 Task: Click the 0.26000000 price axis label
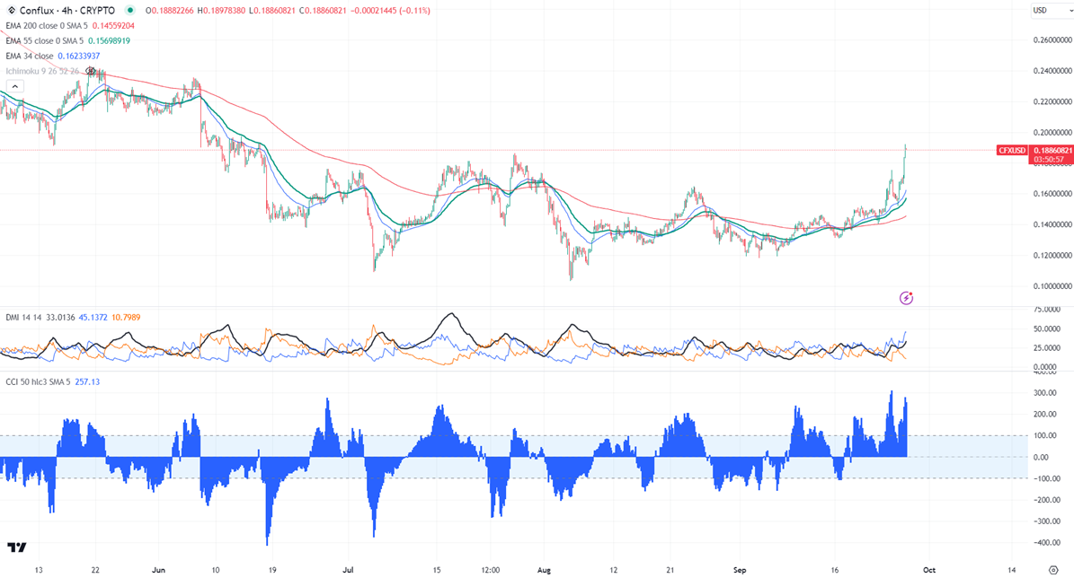pos(1052,39)
